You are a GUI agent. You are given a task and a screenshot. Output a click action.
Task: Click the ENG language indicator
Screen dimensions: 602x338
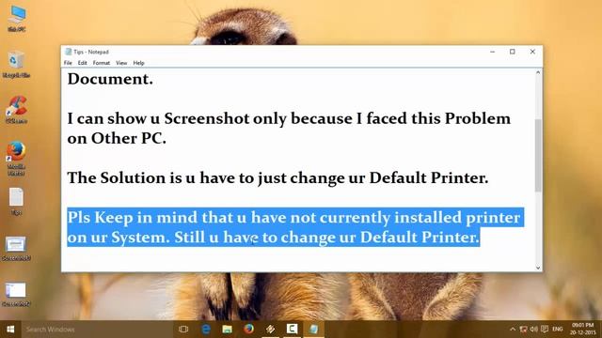click(558, 330)
